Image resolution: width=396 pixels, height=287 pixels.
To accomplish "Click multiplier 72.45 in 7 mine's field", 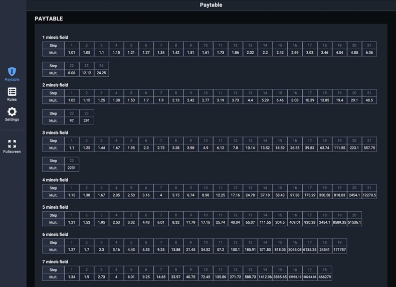I will click(206, 277).
